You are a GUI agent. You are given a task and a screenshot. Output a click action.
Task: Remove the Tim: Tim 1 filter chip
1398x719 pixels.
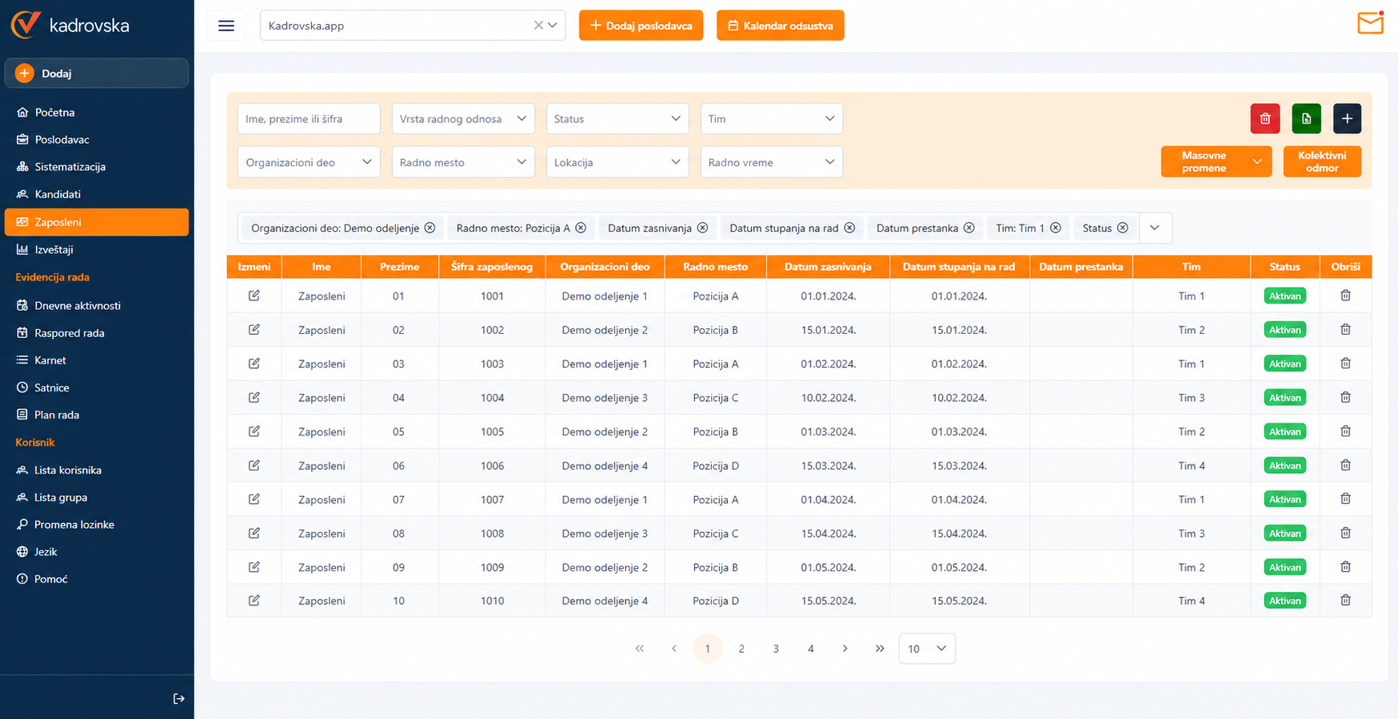[x=1056, y=228]
